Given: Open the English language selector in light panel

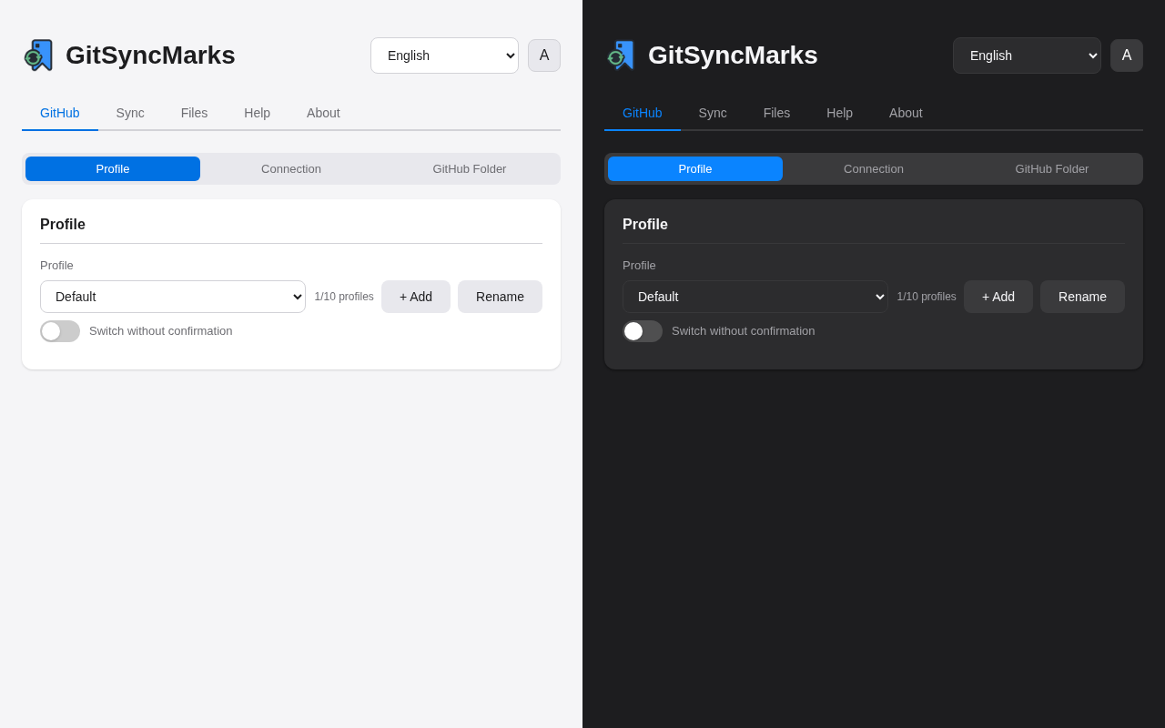Looking at the screenshot, I should 445,56.
